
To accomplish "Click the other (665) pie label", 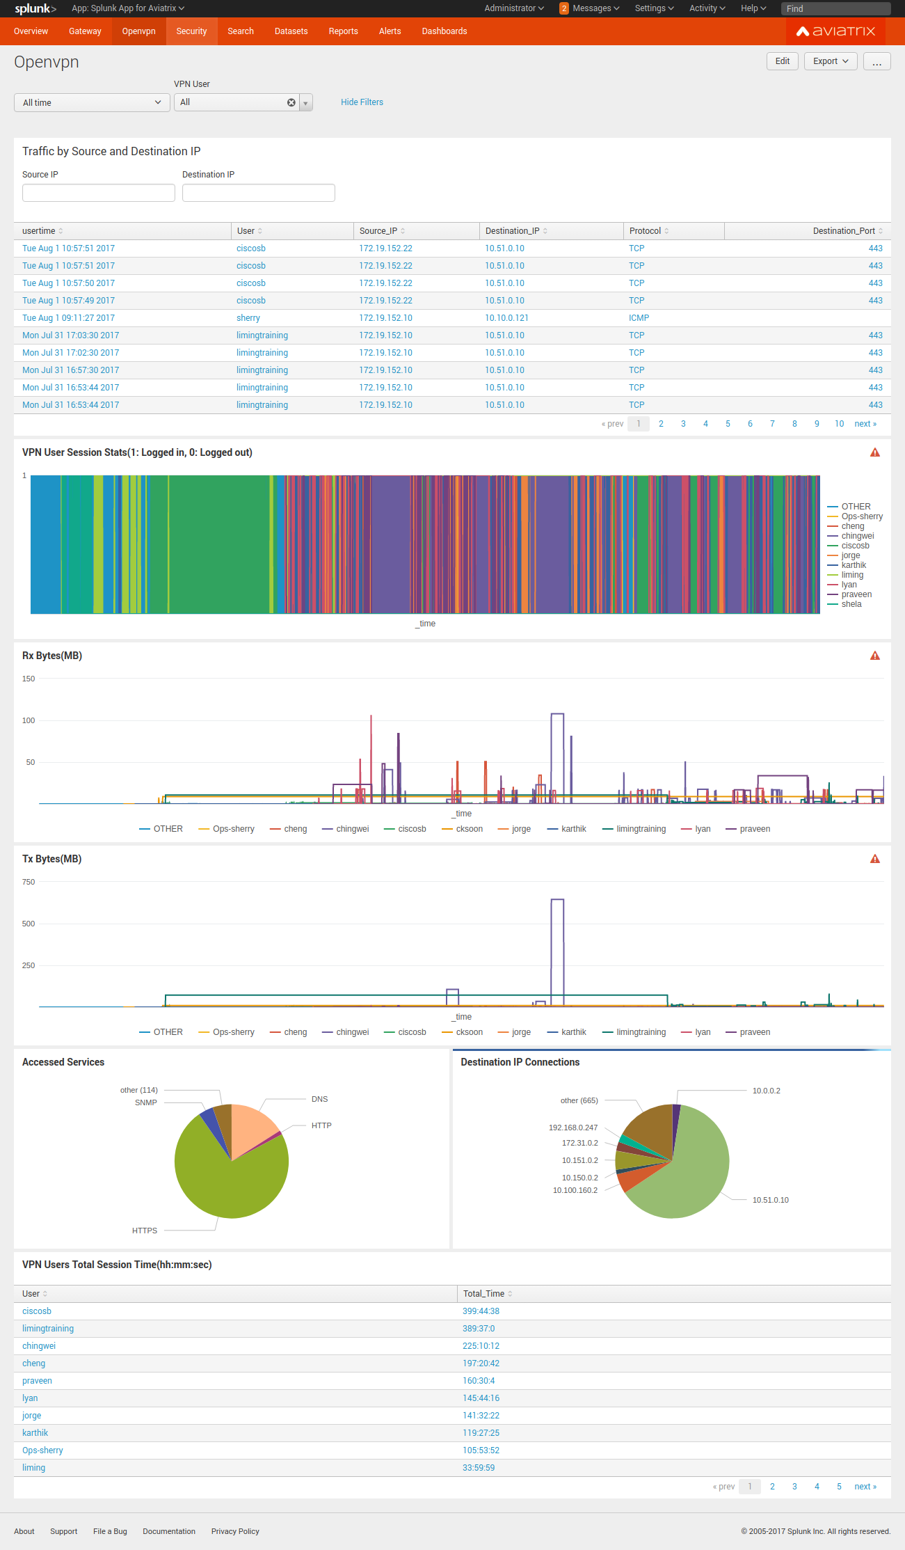I will (579, 1100).
